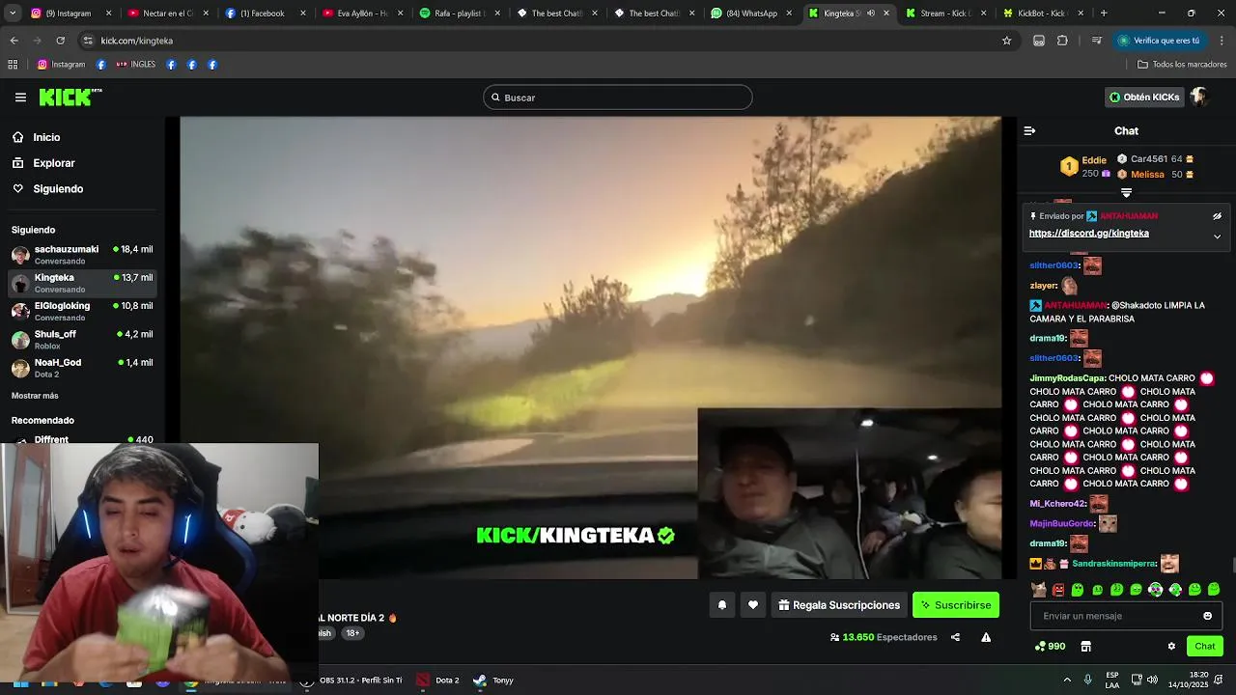Send message with the Chat button

click(1205, 647)
